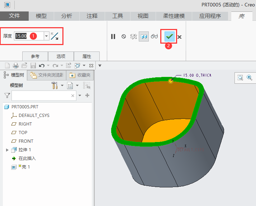Click the tree visibility eye icon
Image resolution: width=256 pixels, height=206 pixels.
point(87,85)
